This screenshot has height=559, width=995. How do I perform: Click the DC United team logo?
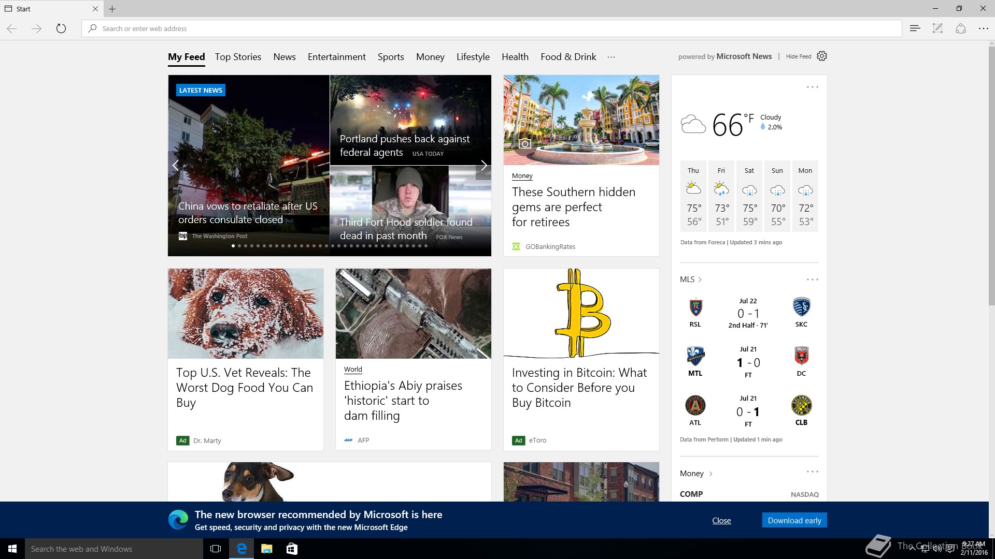point(801,357)
